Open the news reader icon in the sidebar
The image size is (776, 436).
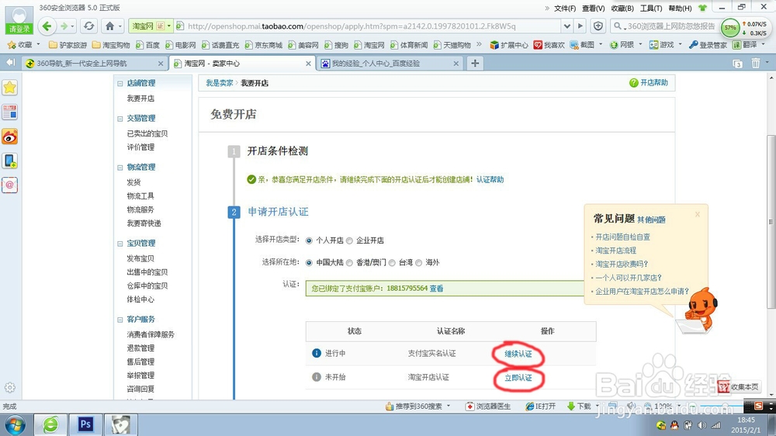pos(9,112)
